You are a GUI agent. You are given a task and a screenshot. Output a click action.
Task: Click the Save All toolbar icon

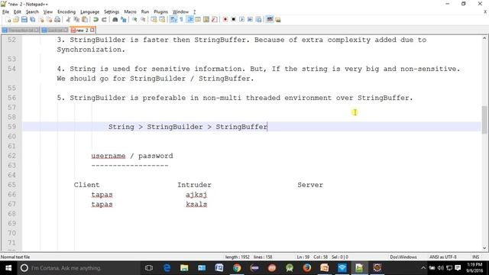pyautogui.click(x=32, y=20)
